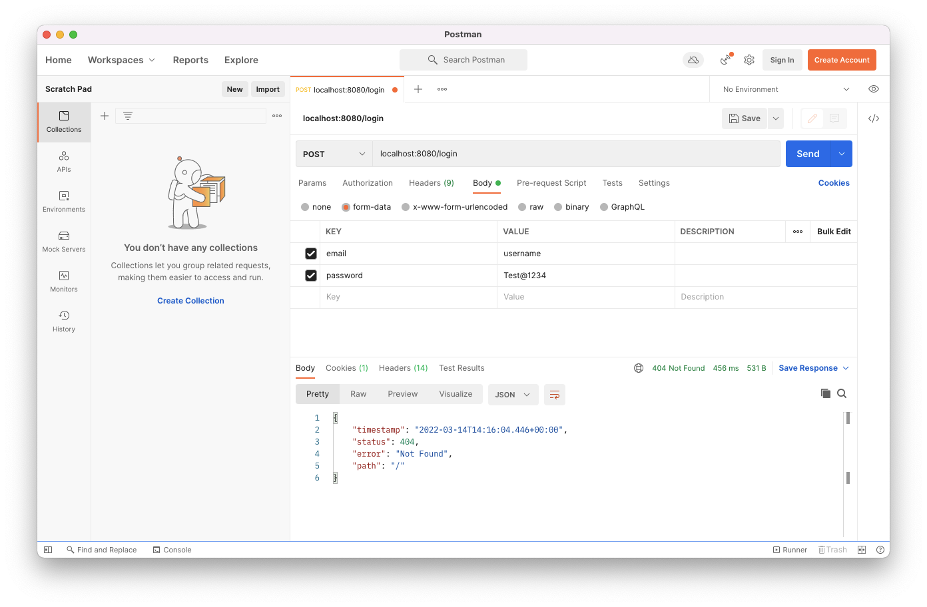This screenshot has width=927, height=607.
Task: Click the Create Account button
Action: [842, 60]
